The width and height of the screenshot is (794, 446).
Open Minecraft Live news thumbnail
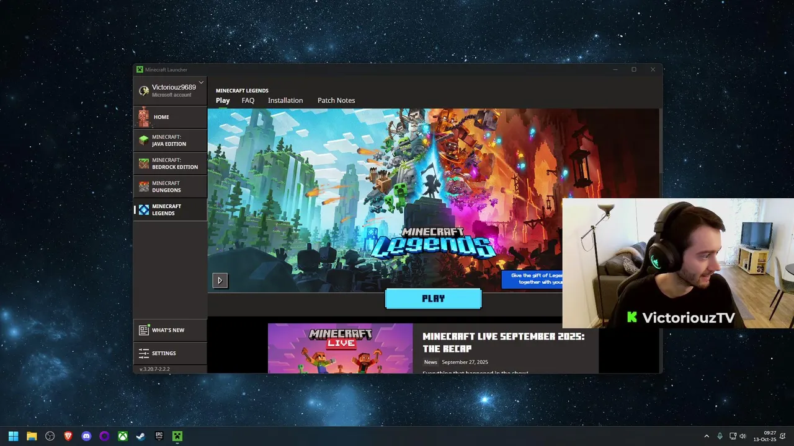point(340,348)
